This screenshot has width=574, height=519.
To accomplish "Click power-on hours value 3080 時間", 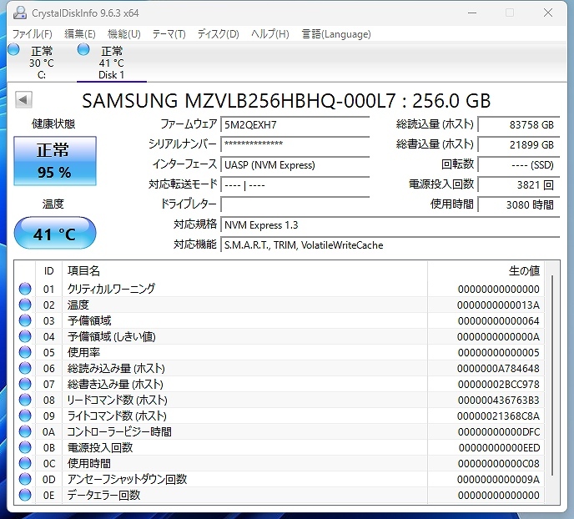I will pos(519,204).
